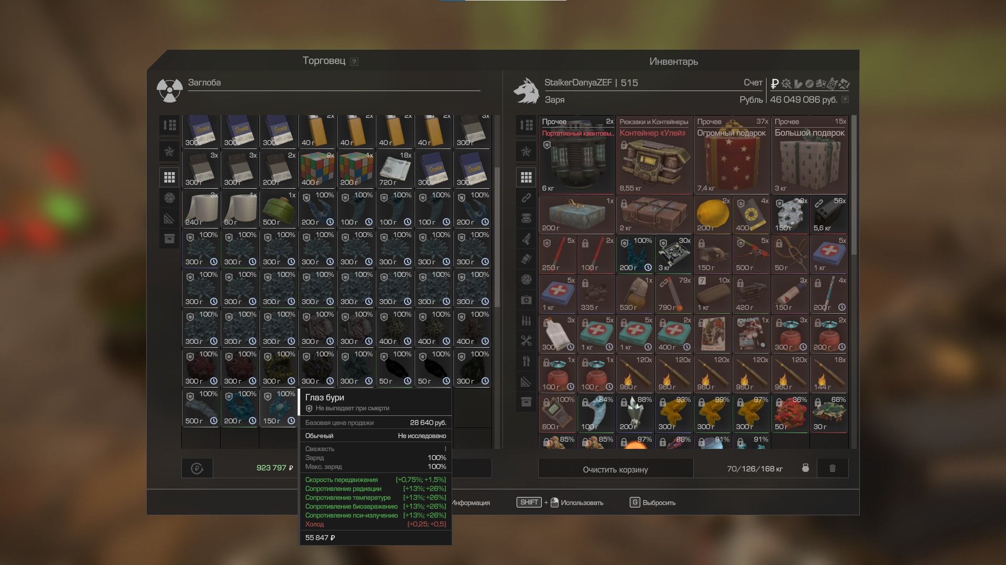Image resolution: width=1006 pixels, height=565 pixels.
Task: Select the storage box filter in trader sidebar
Action: point(169,239)
